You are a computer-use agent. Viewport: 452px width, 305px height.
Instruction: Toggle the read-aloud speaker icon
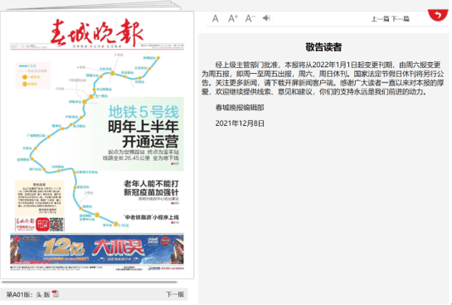[266, 18]
